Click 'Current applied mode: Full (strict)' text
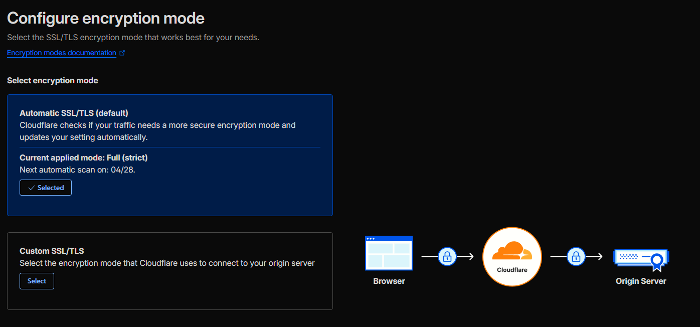The image size is (700, 327). 84,157
